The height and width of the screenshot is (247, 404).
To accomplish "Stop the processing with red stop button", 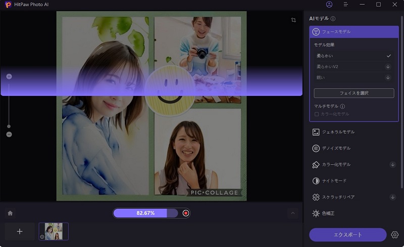I will [x=186, y=213].
